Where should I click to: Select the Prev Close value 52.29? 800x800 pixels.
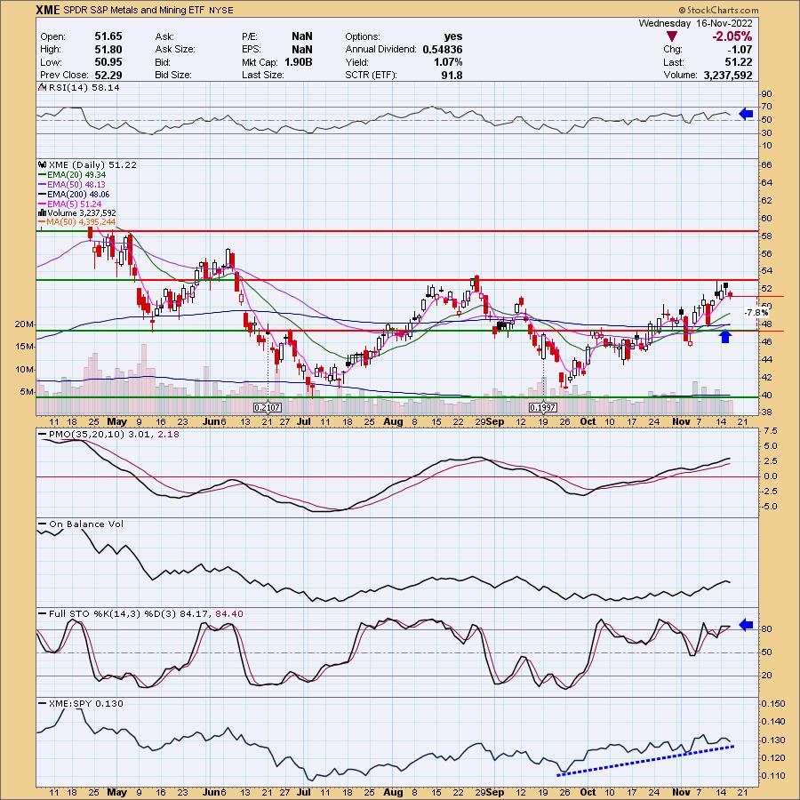[108, 75]
